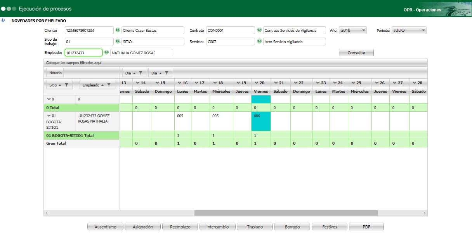Collapse the day 18 column chevron
The image size is (472, 242).
(x=215, y=83)
